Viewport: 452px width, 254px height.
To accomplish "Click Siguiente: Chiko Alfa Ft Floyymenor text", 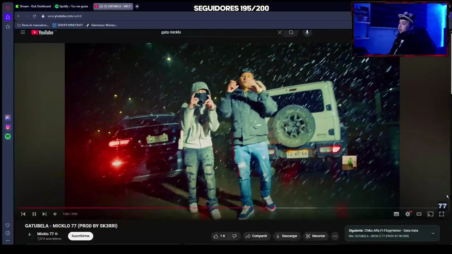I will click(383, 231).
